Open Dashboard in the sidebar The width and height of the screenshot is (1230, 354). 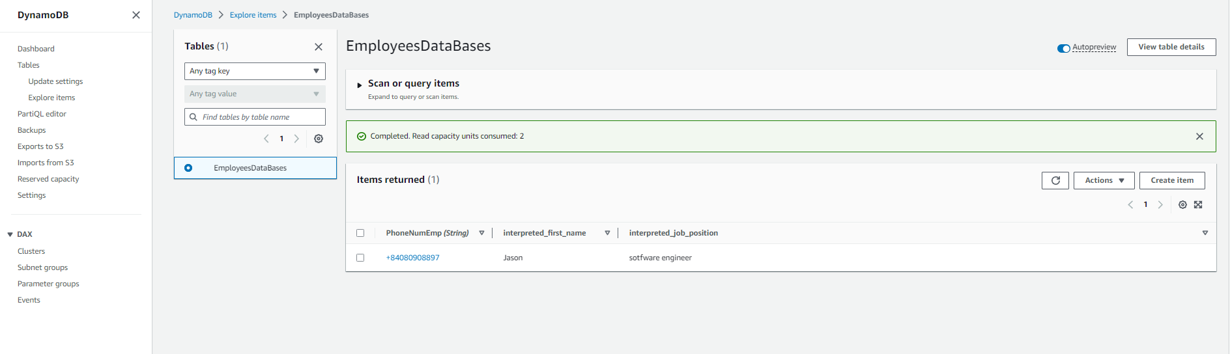point(36,49)
